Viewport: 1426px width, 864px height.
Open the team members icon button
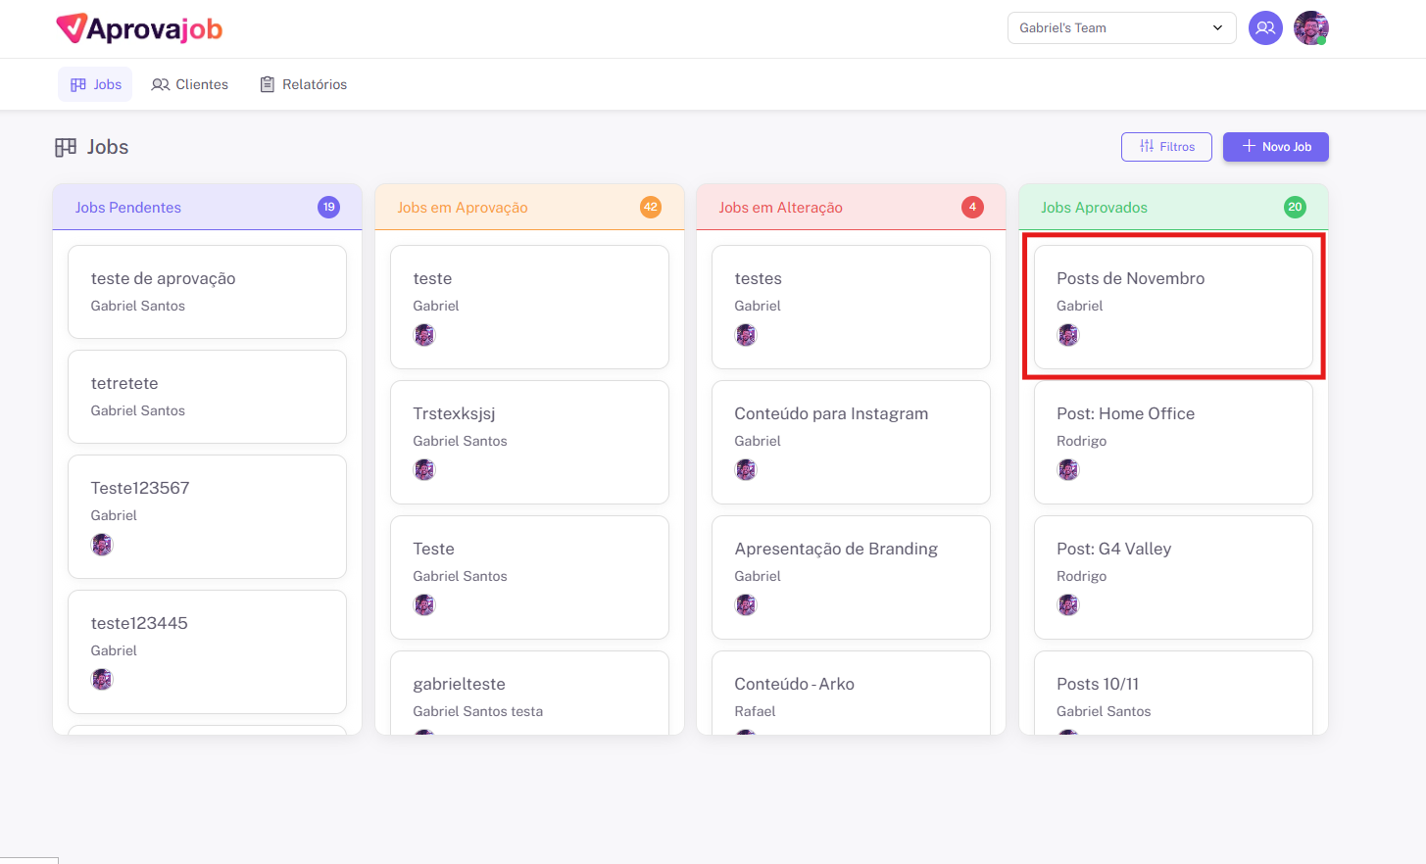pos(1265,28)
